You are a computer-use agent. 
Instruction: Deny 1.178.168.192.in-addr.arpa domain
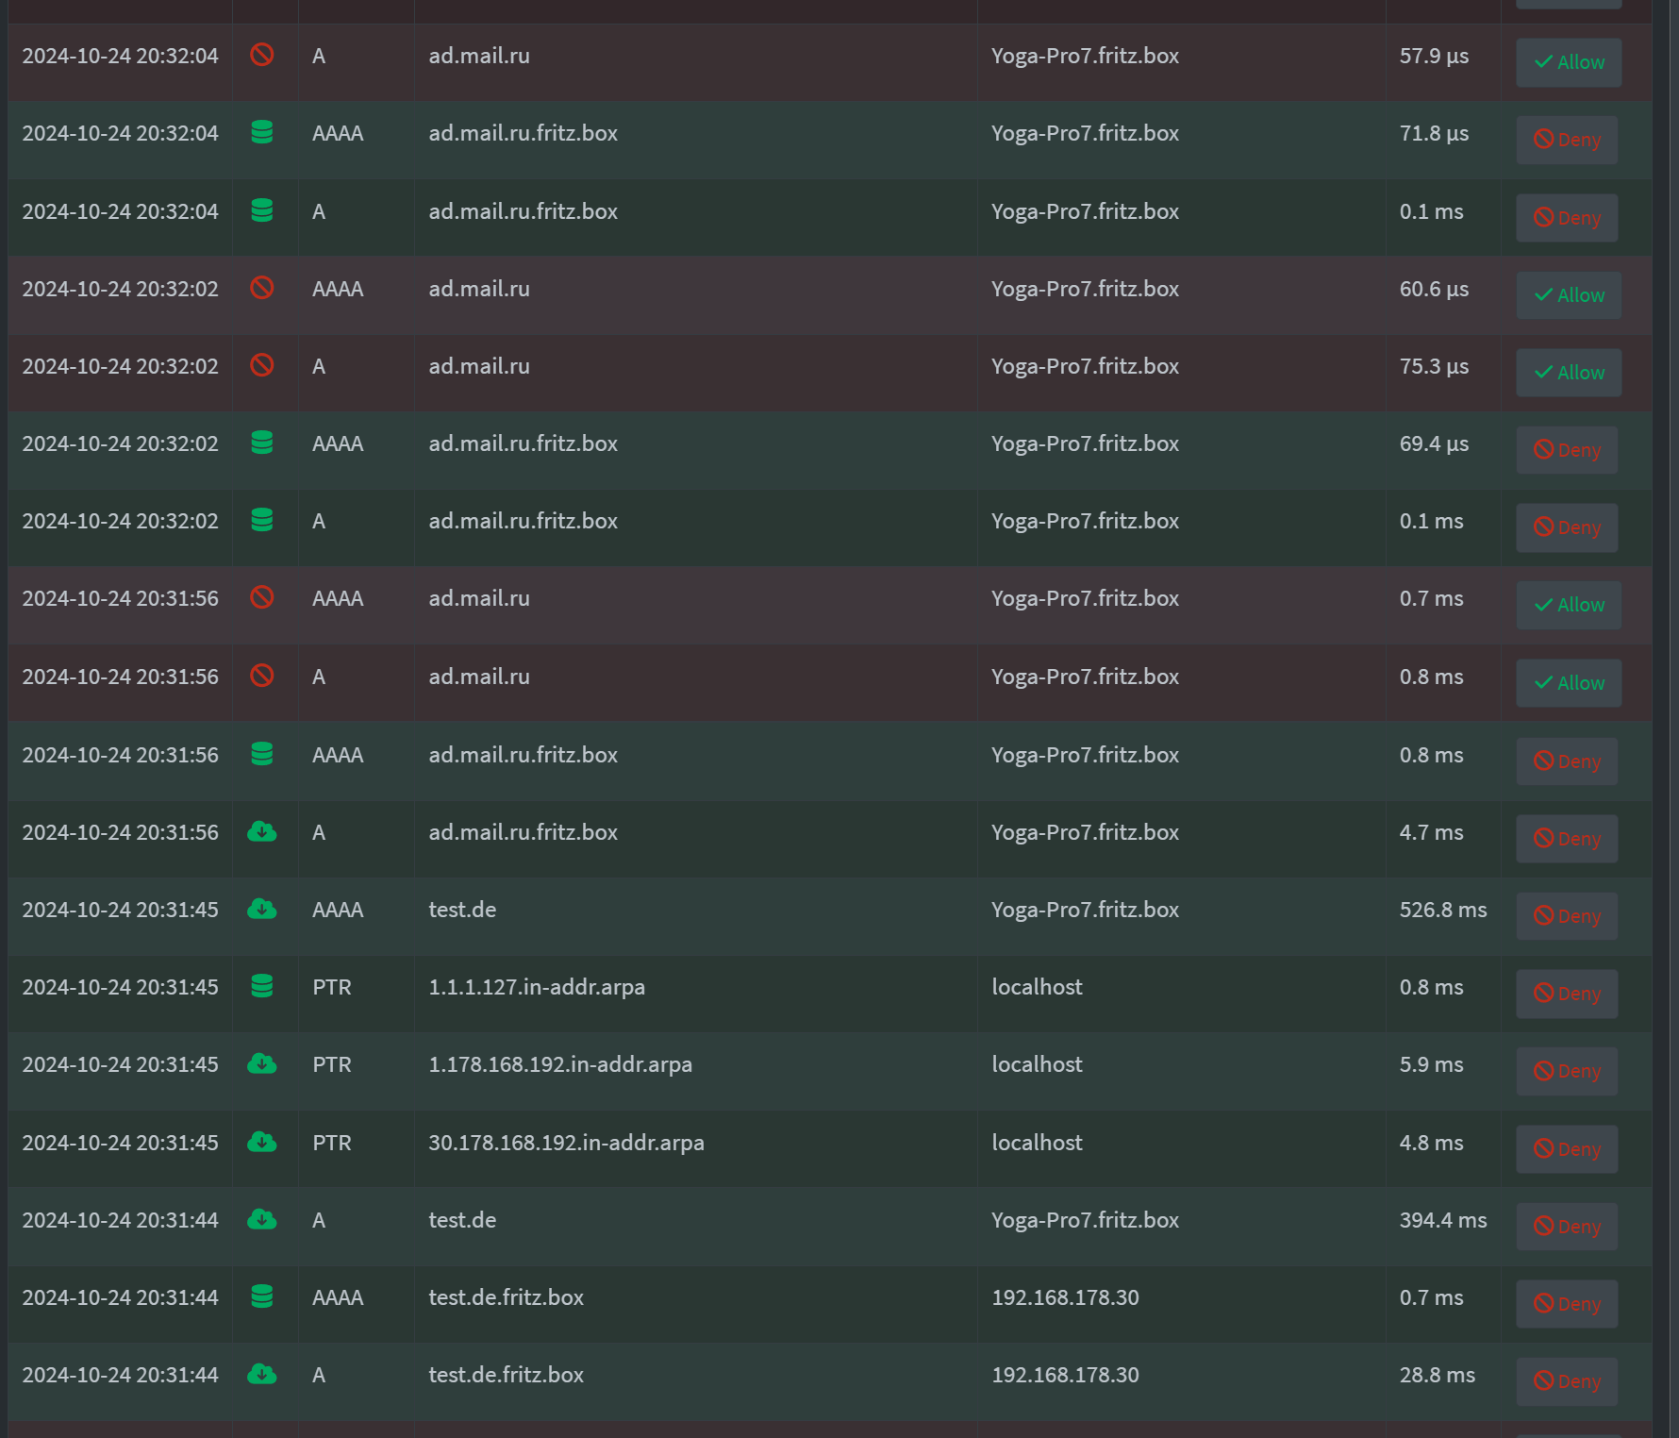(1567, 1071)
